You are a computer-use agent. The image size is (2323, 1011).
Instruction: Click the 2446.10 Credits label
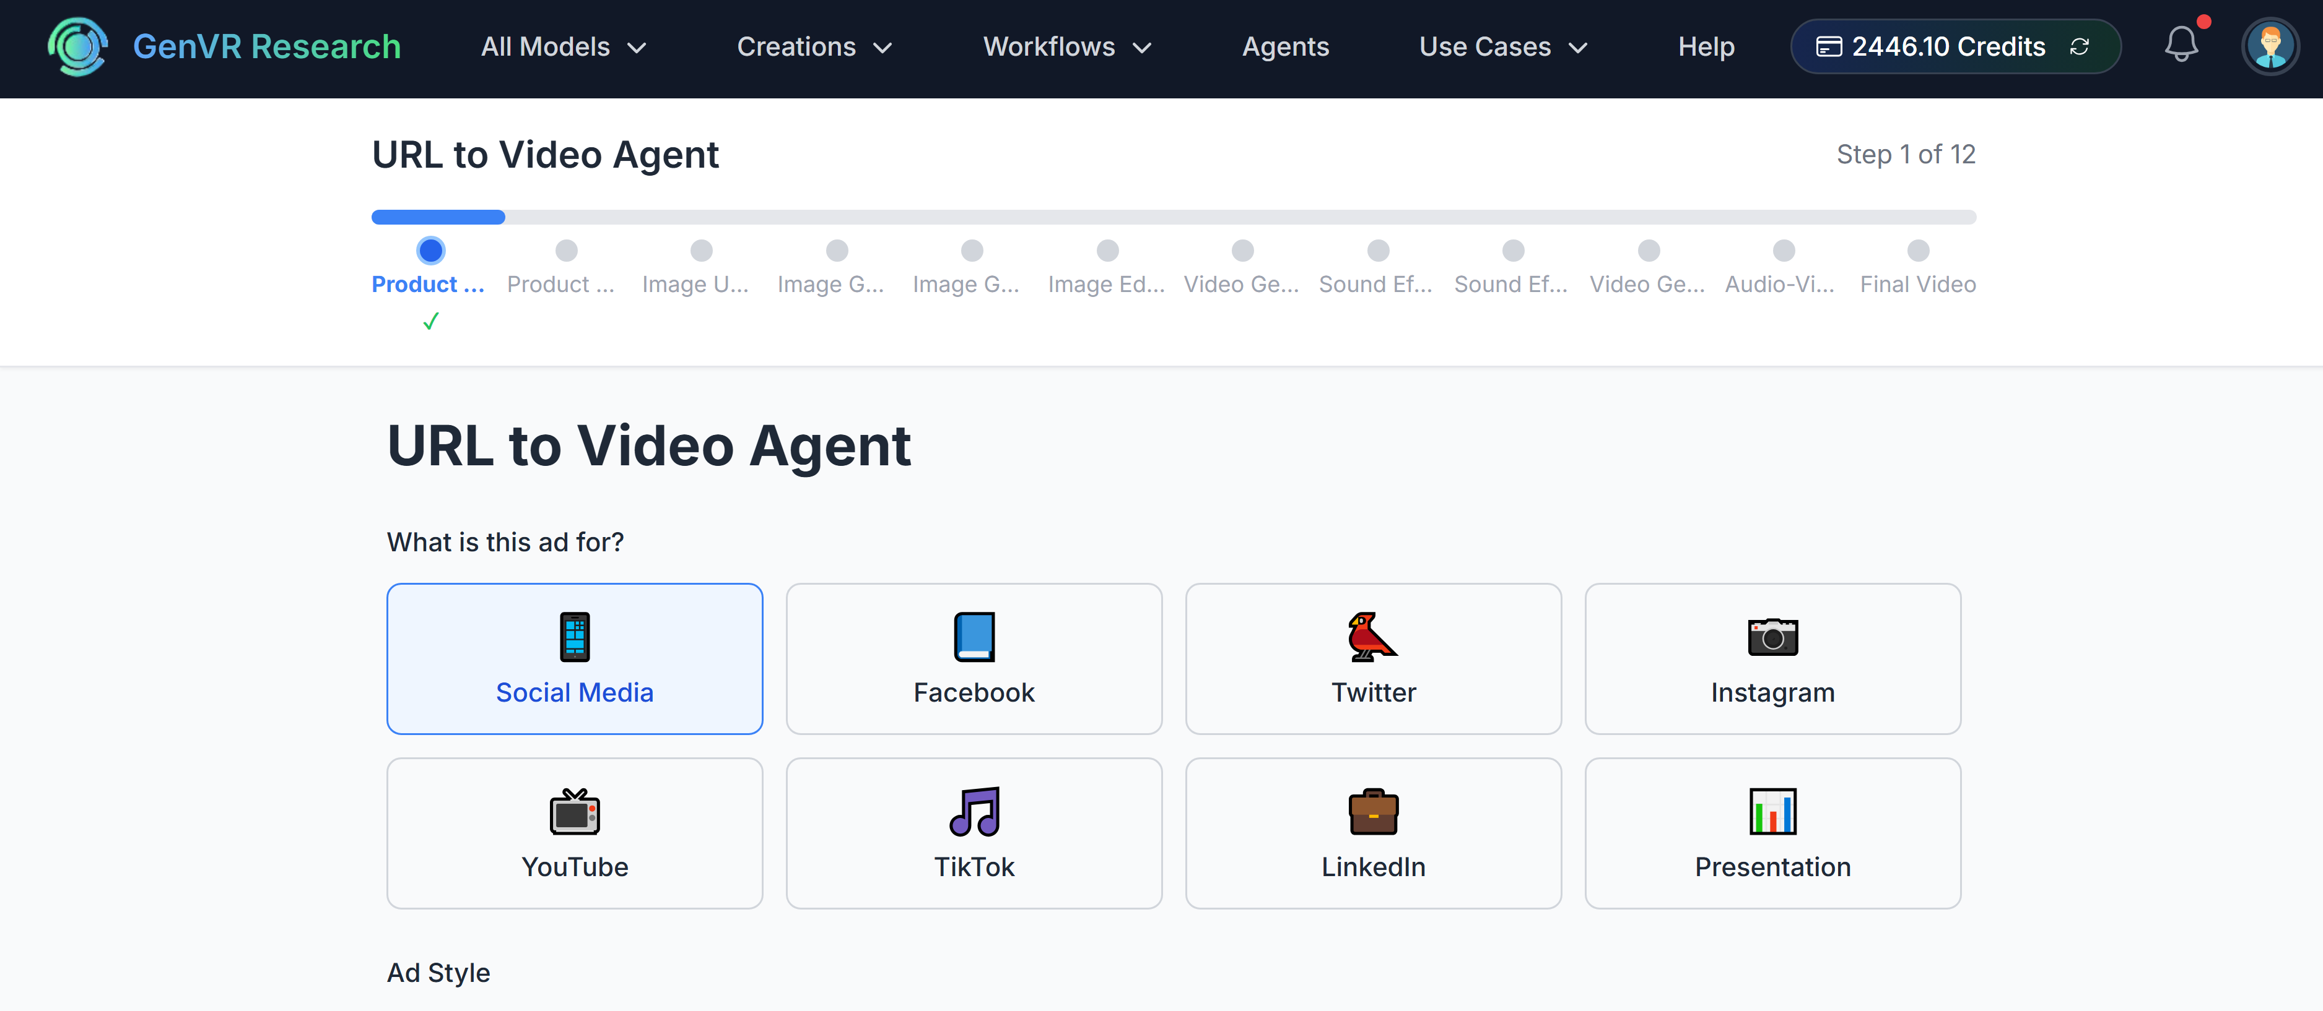tap(1948, 47)
